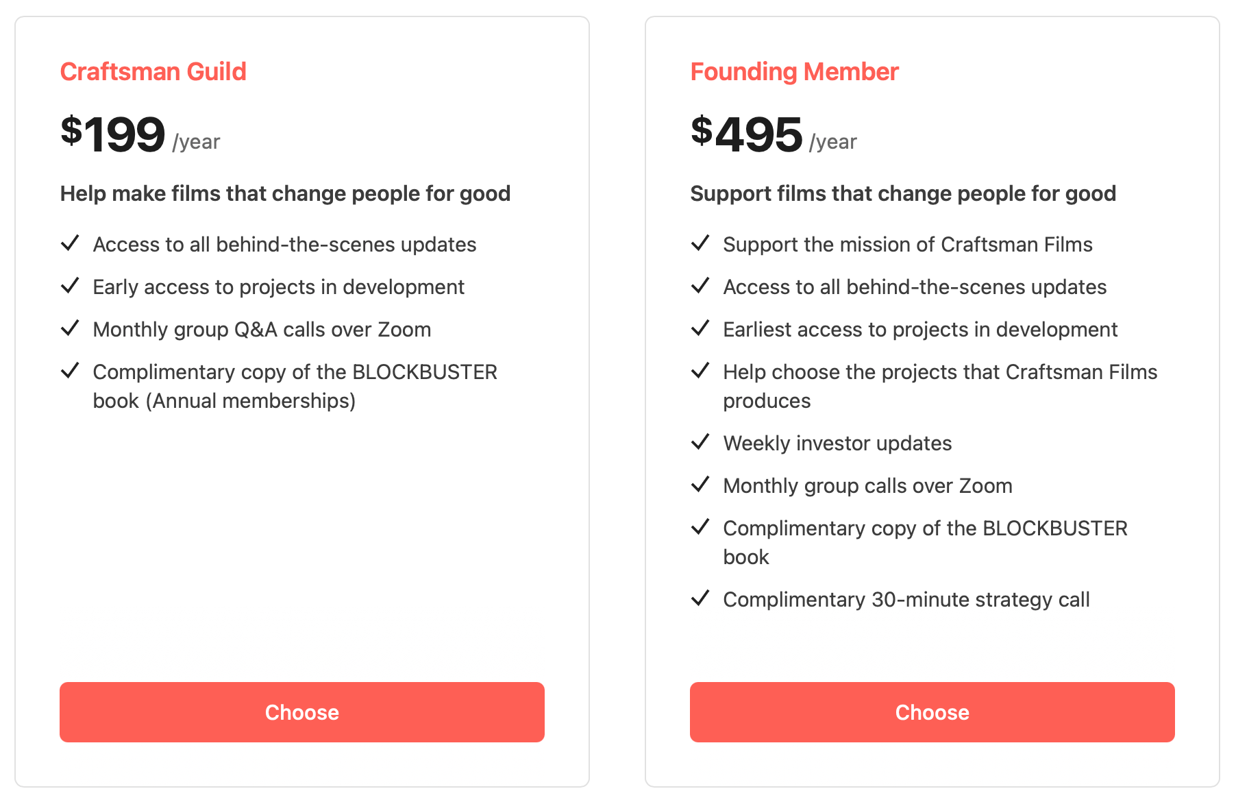Screen dimensions: 1236x802
Task: Click checkmark beside Early access to projects
Action: [70, 286]
